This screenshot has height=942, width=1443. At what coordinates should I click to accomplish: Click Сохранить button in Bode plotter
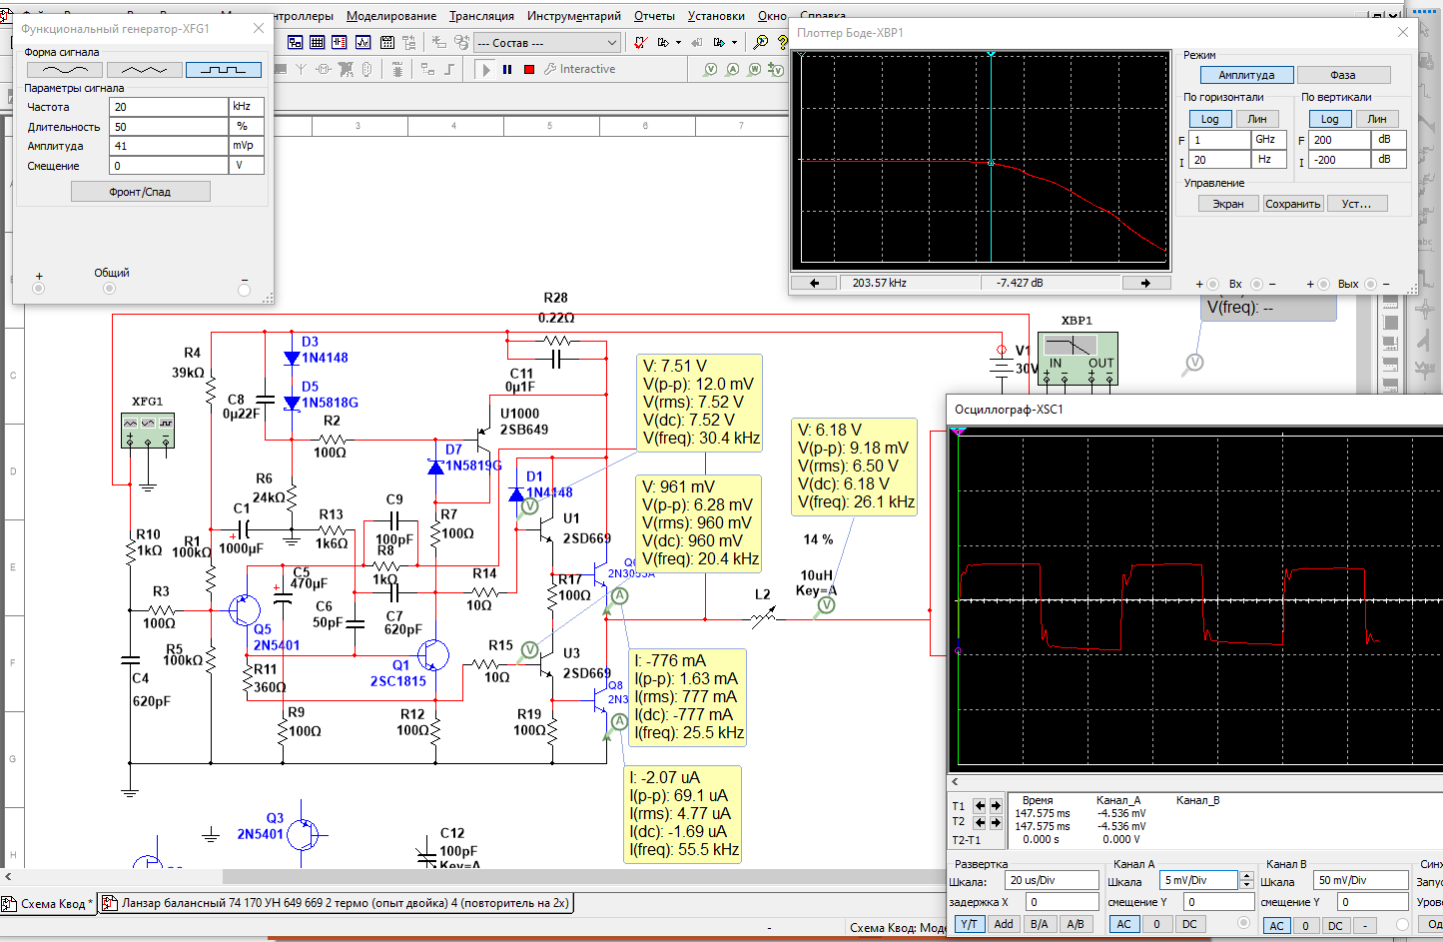1293,204
